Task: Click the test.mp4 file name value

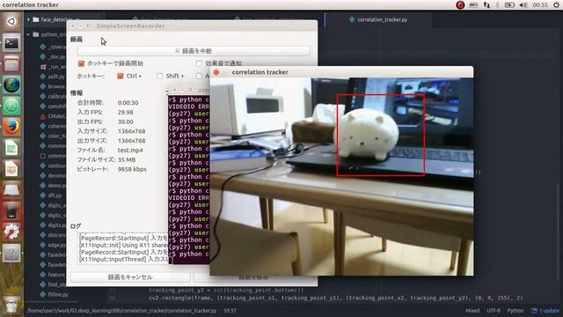Action: coord(130,150)
